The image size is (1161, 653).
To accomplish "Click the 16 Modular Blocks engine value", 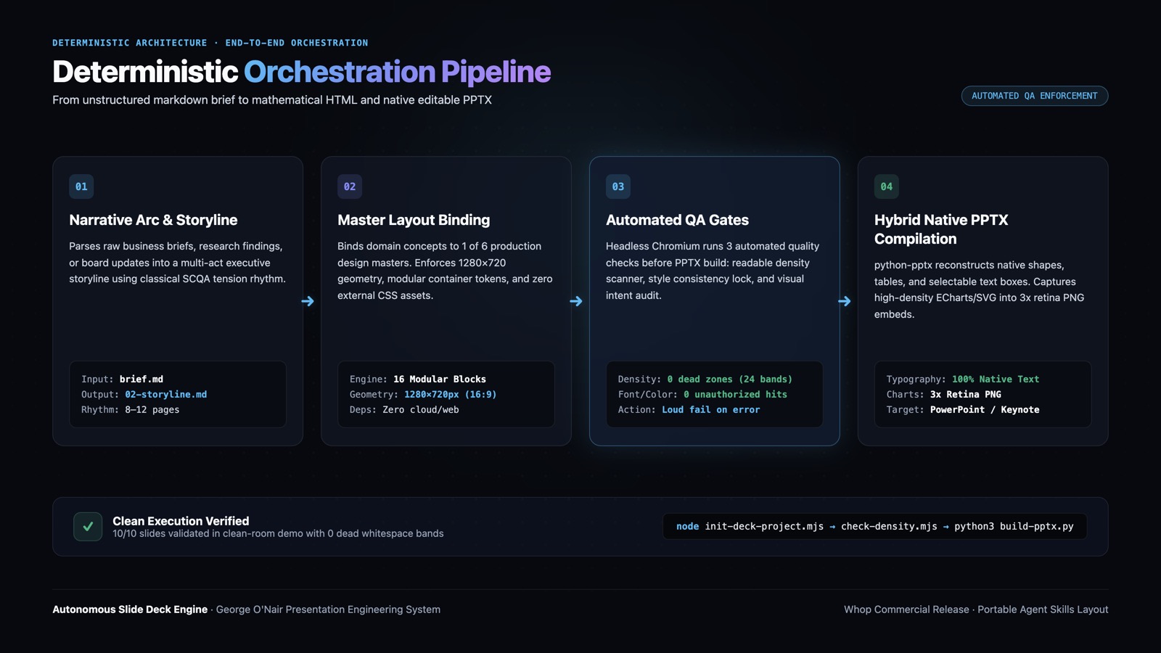I will (x=440, y=379).
